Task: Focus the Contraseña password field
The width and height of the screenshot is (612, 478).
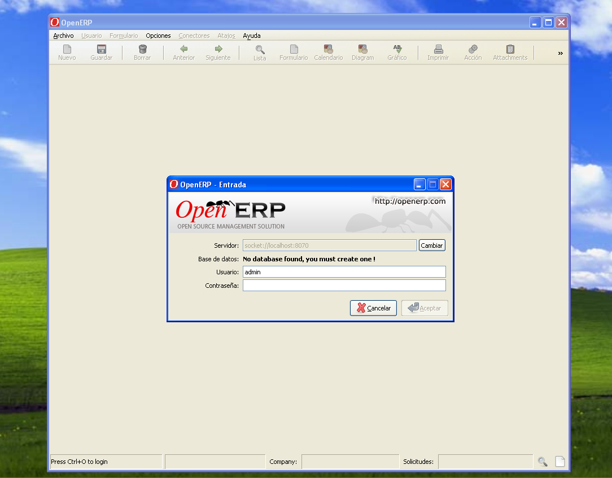Action: click(344, 286)
